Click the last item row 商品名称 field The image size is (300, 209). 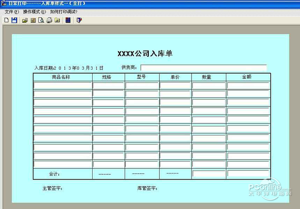click(x=63, y=164)
